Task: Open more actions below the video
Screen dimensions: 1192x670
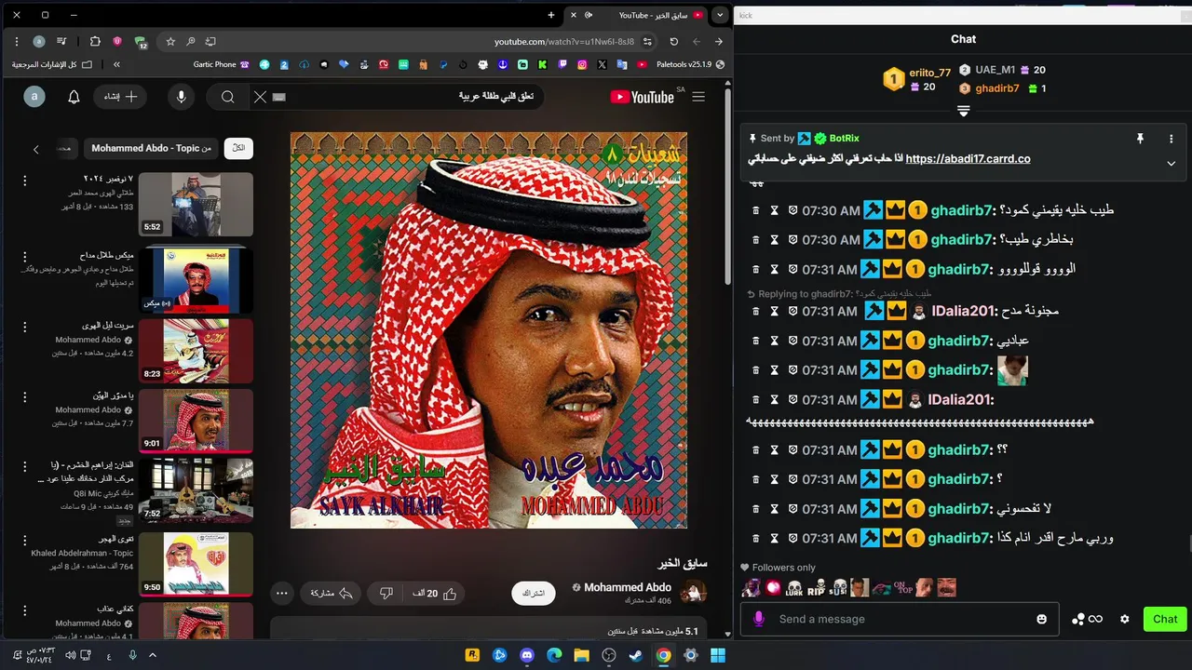Action: [282, 593]
